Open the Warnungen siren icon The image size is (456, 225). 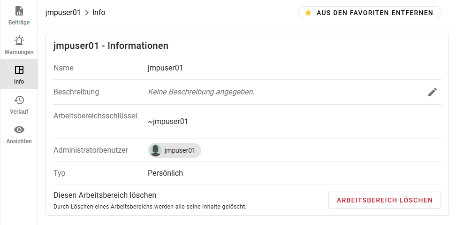(19, 40)
